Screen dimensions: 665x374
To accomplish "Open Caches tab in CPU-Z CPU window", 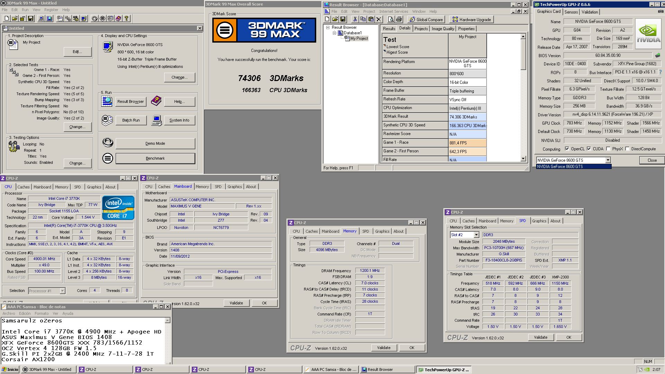I will coord(24,187).
